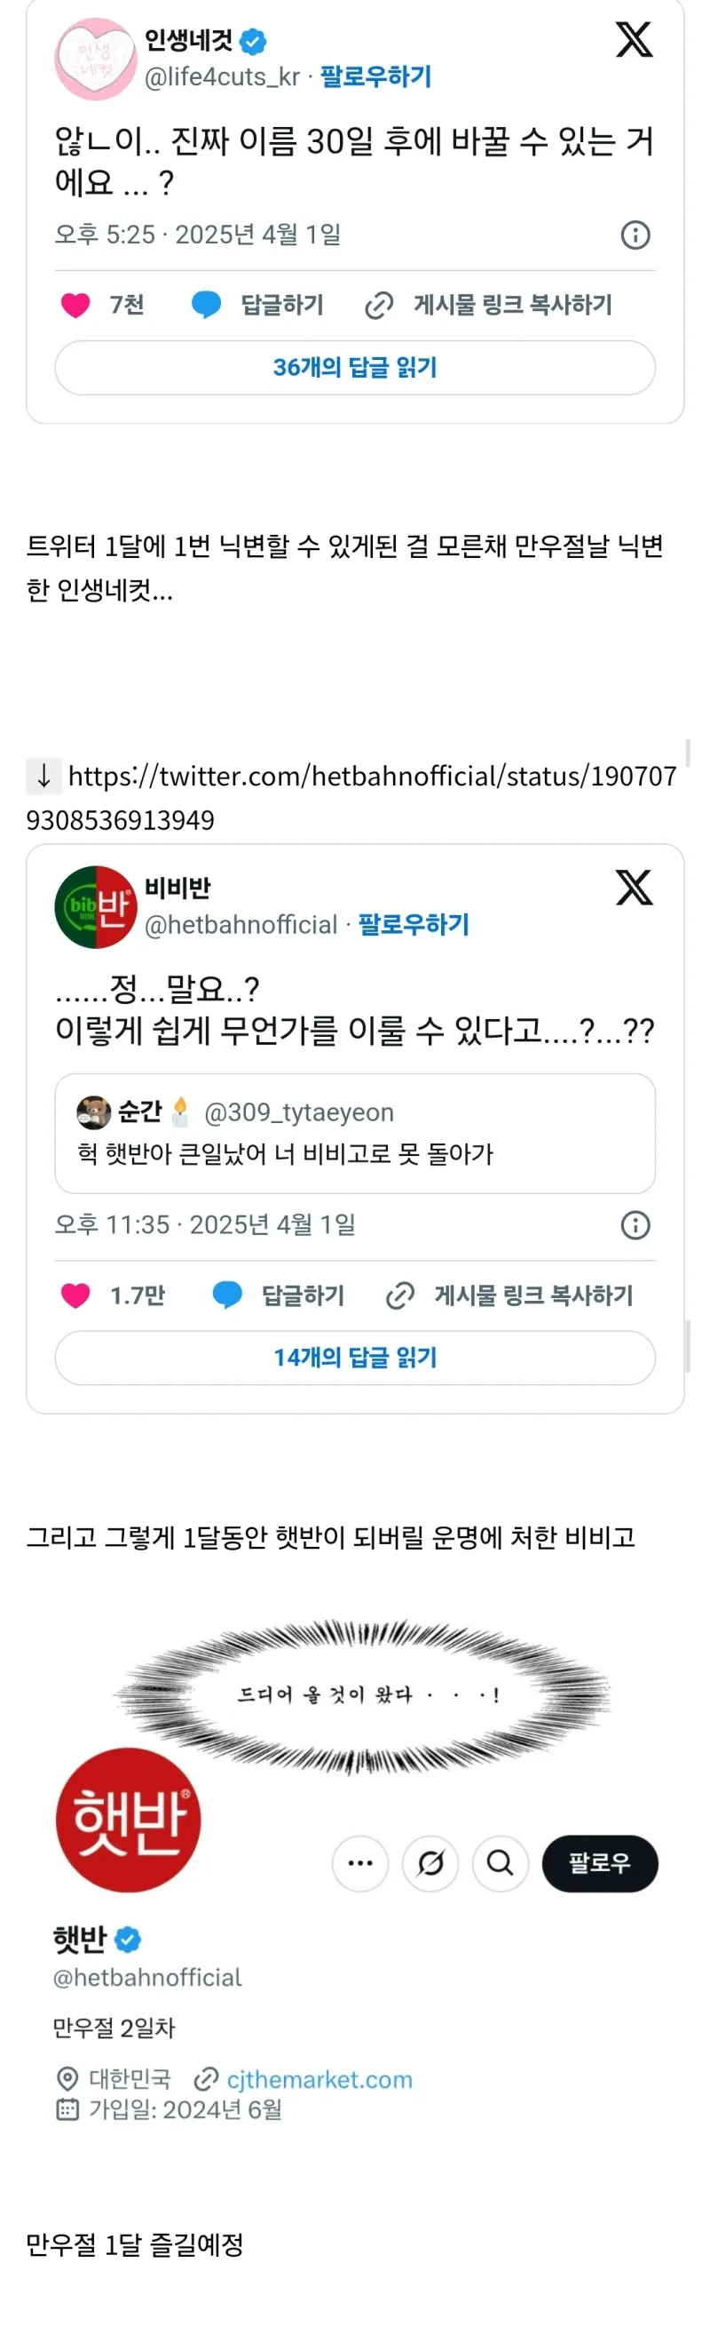Toggle follow state via 팔로우하기 on 비비반

[412, 926]
